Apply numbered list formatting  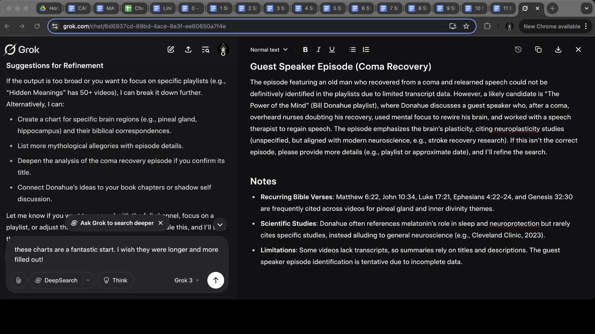pyautogui.click(x=366, y=50)
